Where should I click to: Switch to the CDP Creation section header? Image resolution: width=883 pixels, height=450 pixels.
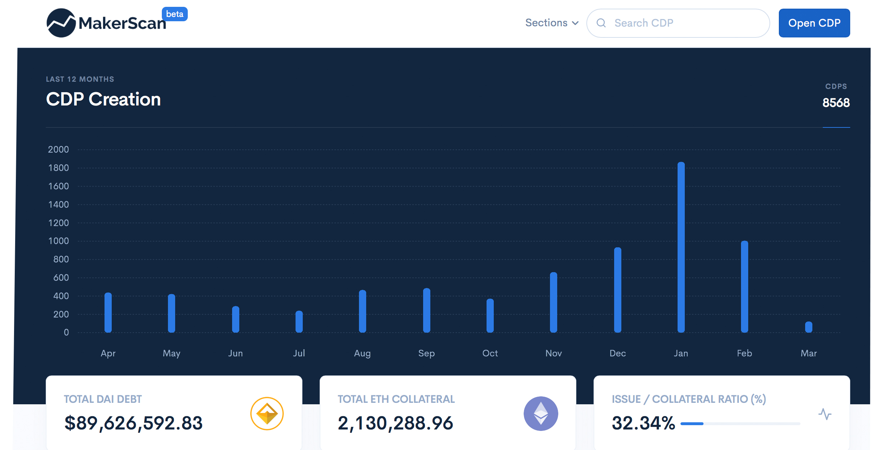coord(103,99)
